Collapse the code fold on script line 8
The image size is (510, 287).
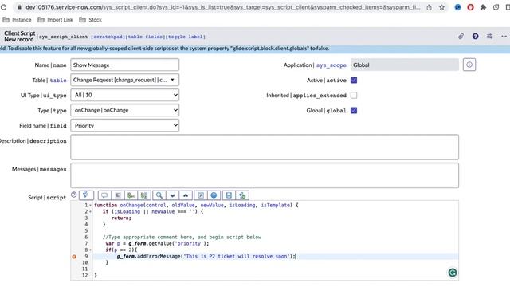click(x=90, y=250)
